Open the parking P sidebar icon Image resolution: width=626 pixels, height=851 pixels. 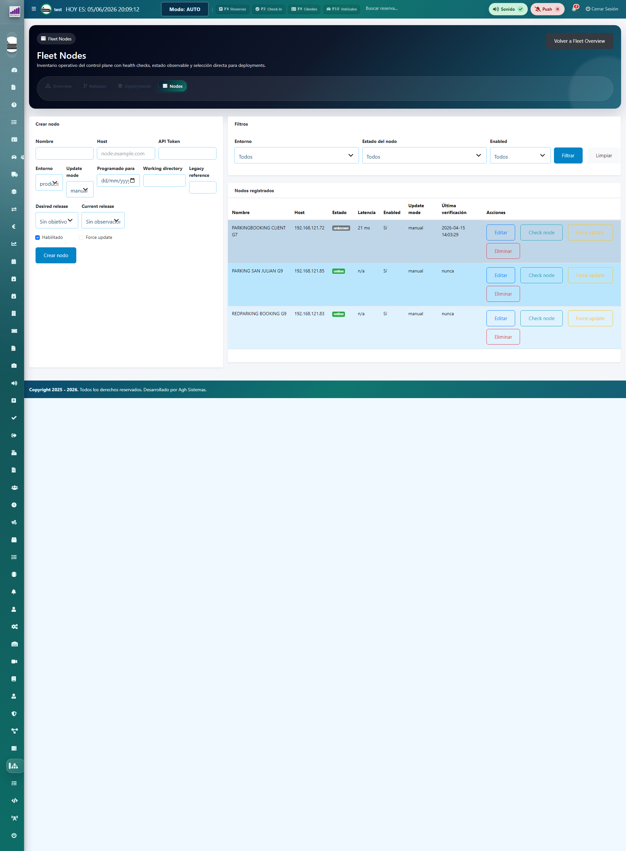coord(14,400)
